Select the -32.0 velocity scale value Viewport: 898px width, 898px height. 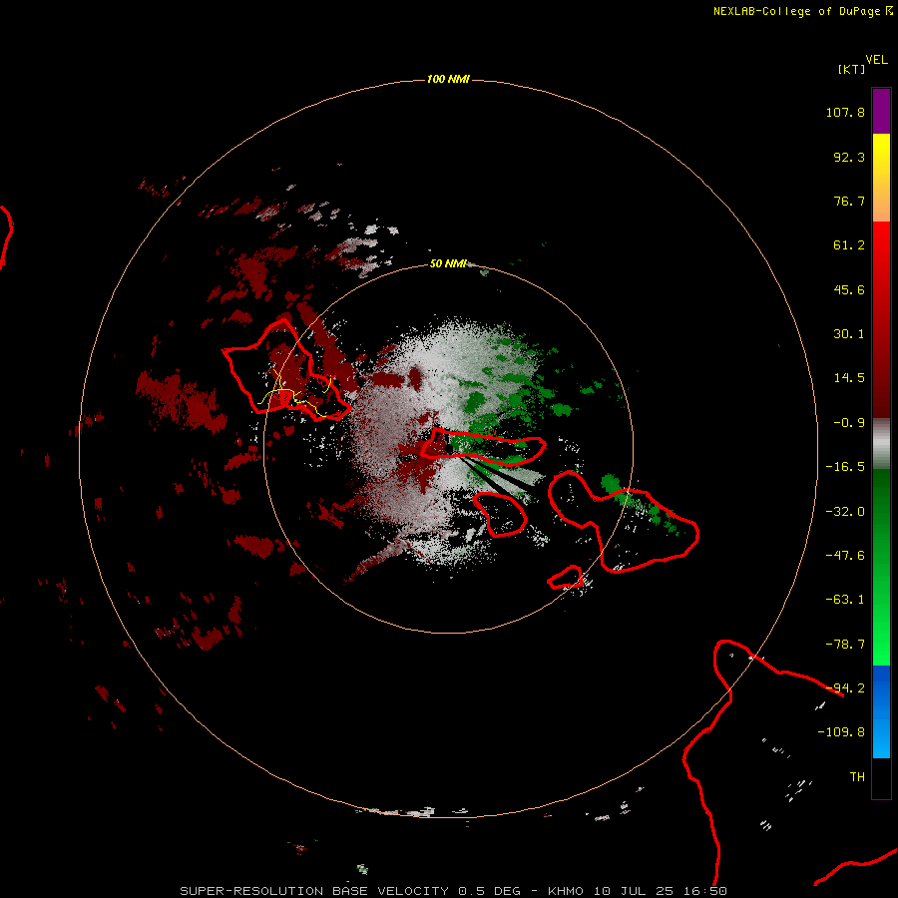[x=845, y=512]
